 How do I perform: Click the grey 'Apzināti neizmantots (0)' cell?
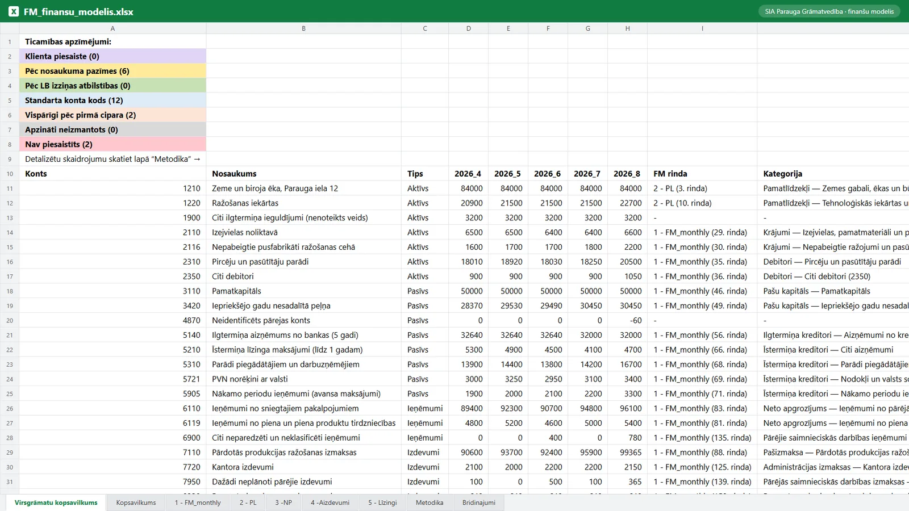[112, 129]
